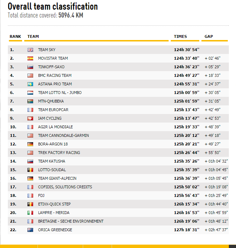Click the Italian flag beside Lampre - Merida
Viewport: 236px width, 248px height.
30,213
